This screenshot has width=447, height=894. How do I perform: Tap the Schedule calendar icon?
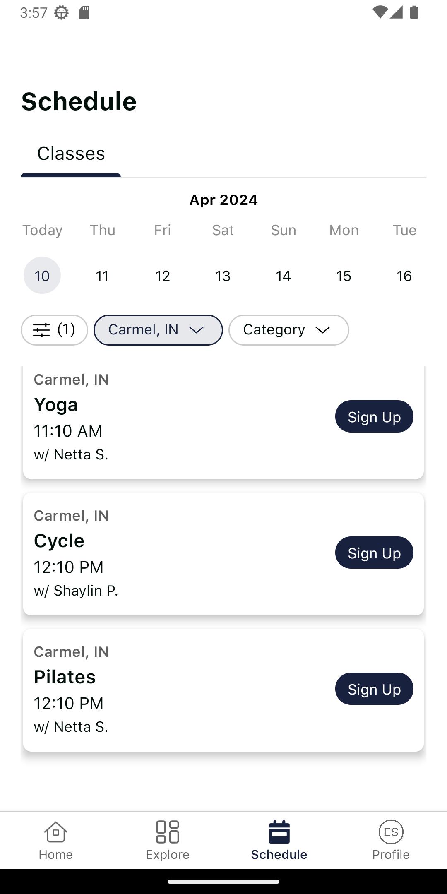click(x=279, y=832)
